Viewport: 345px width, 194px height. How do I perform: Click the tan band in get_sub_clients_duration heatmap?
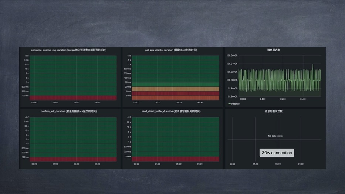[x=176, y=89]
